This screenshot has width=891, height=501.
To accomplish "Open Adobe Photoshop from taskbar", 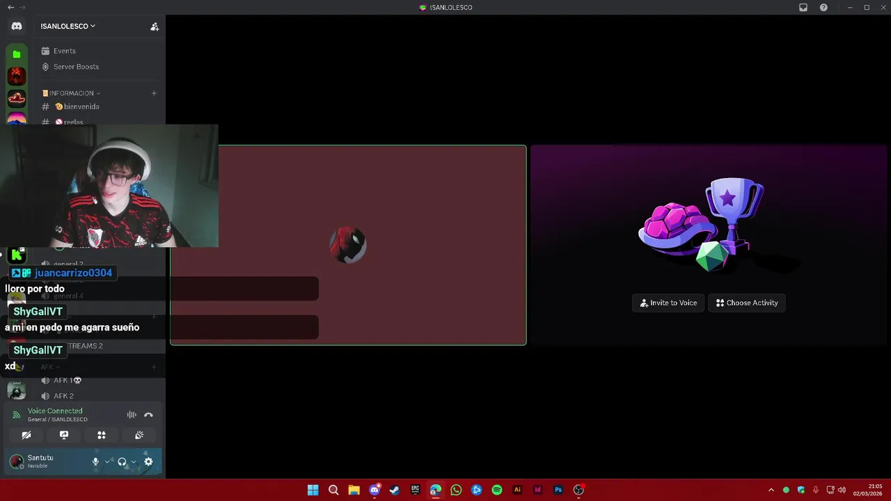I will click(x=558, y=490).
